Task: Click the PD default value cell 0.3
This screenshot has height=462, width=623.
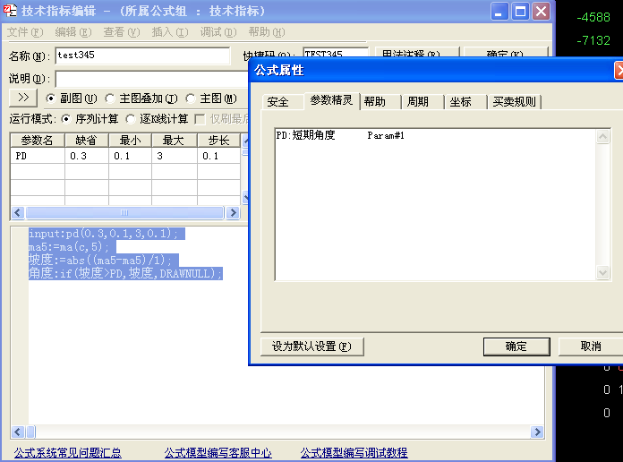Action: click(86, 156)
